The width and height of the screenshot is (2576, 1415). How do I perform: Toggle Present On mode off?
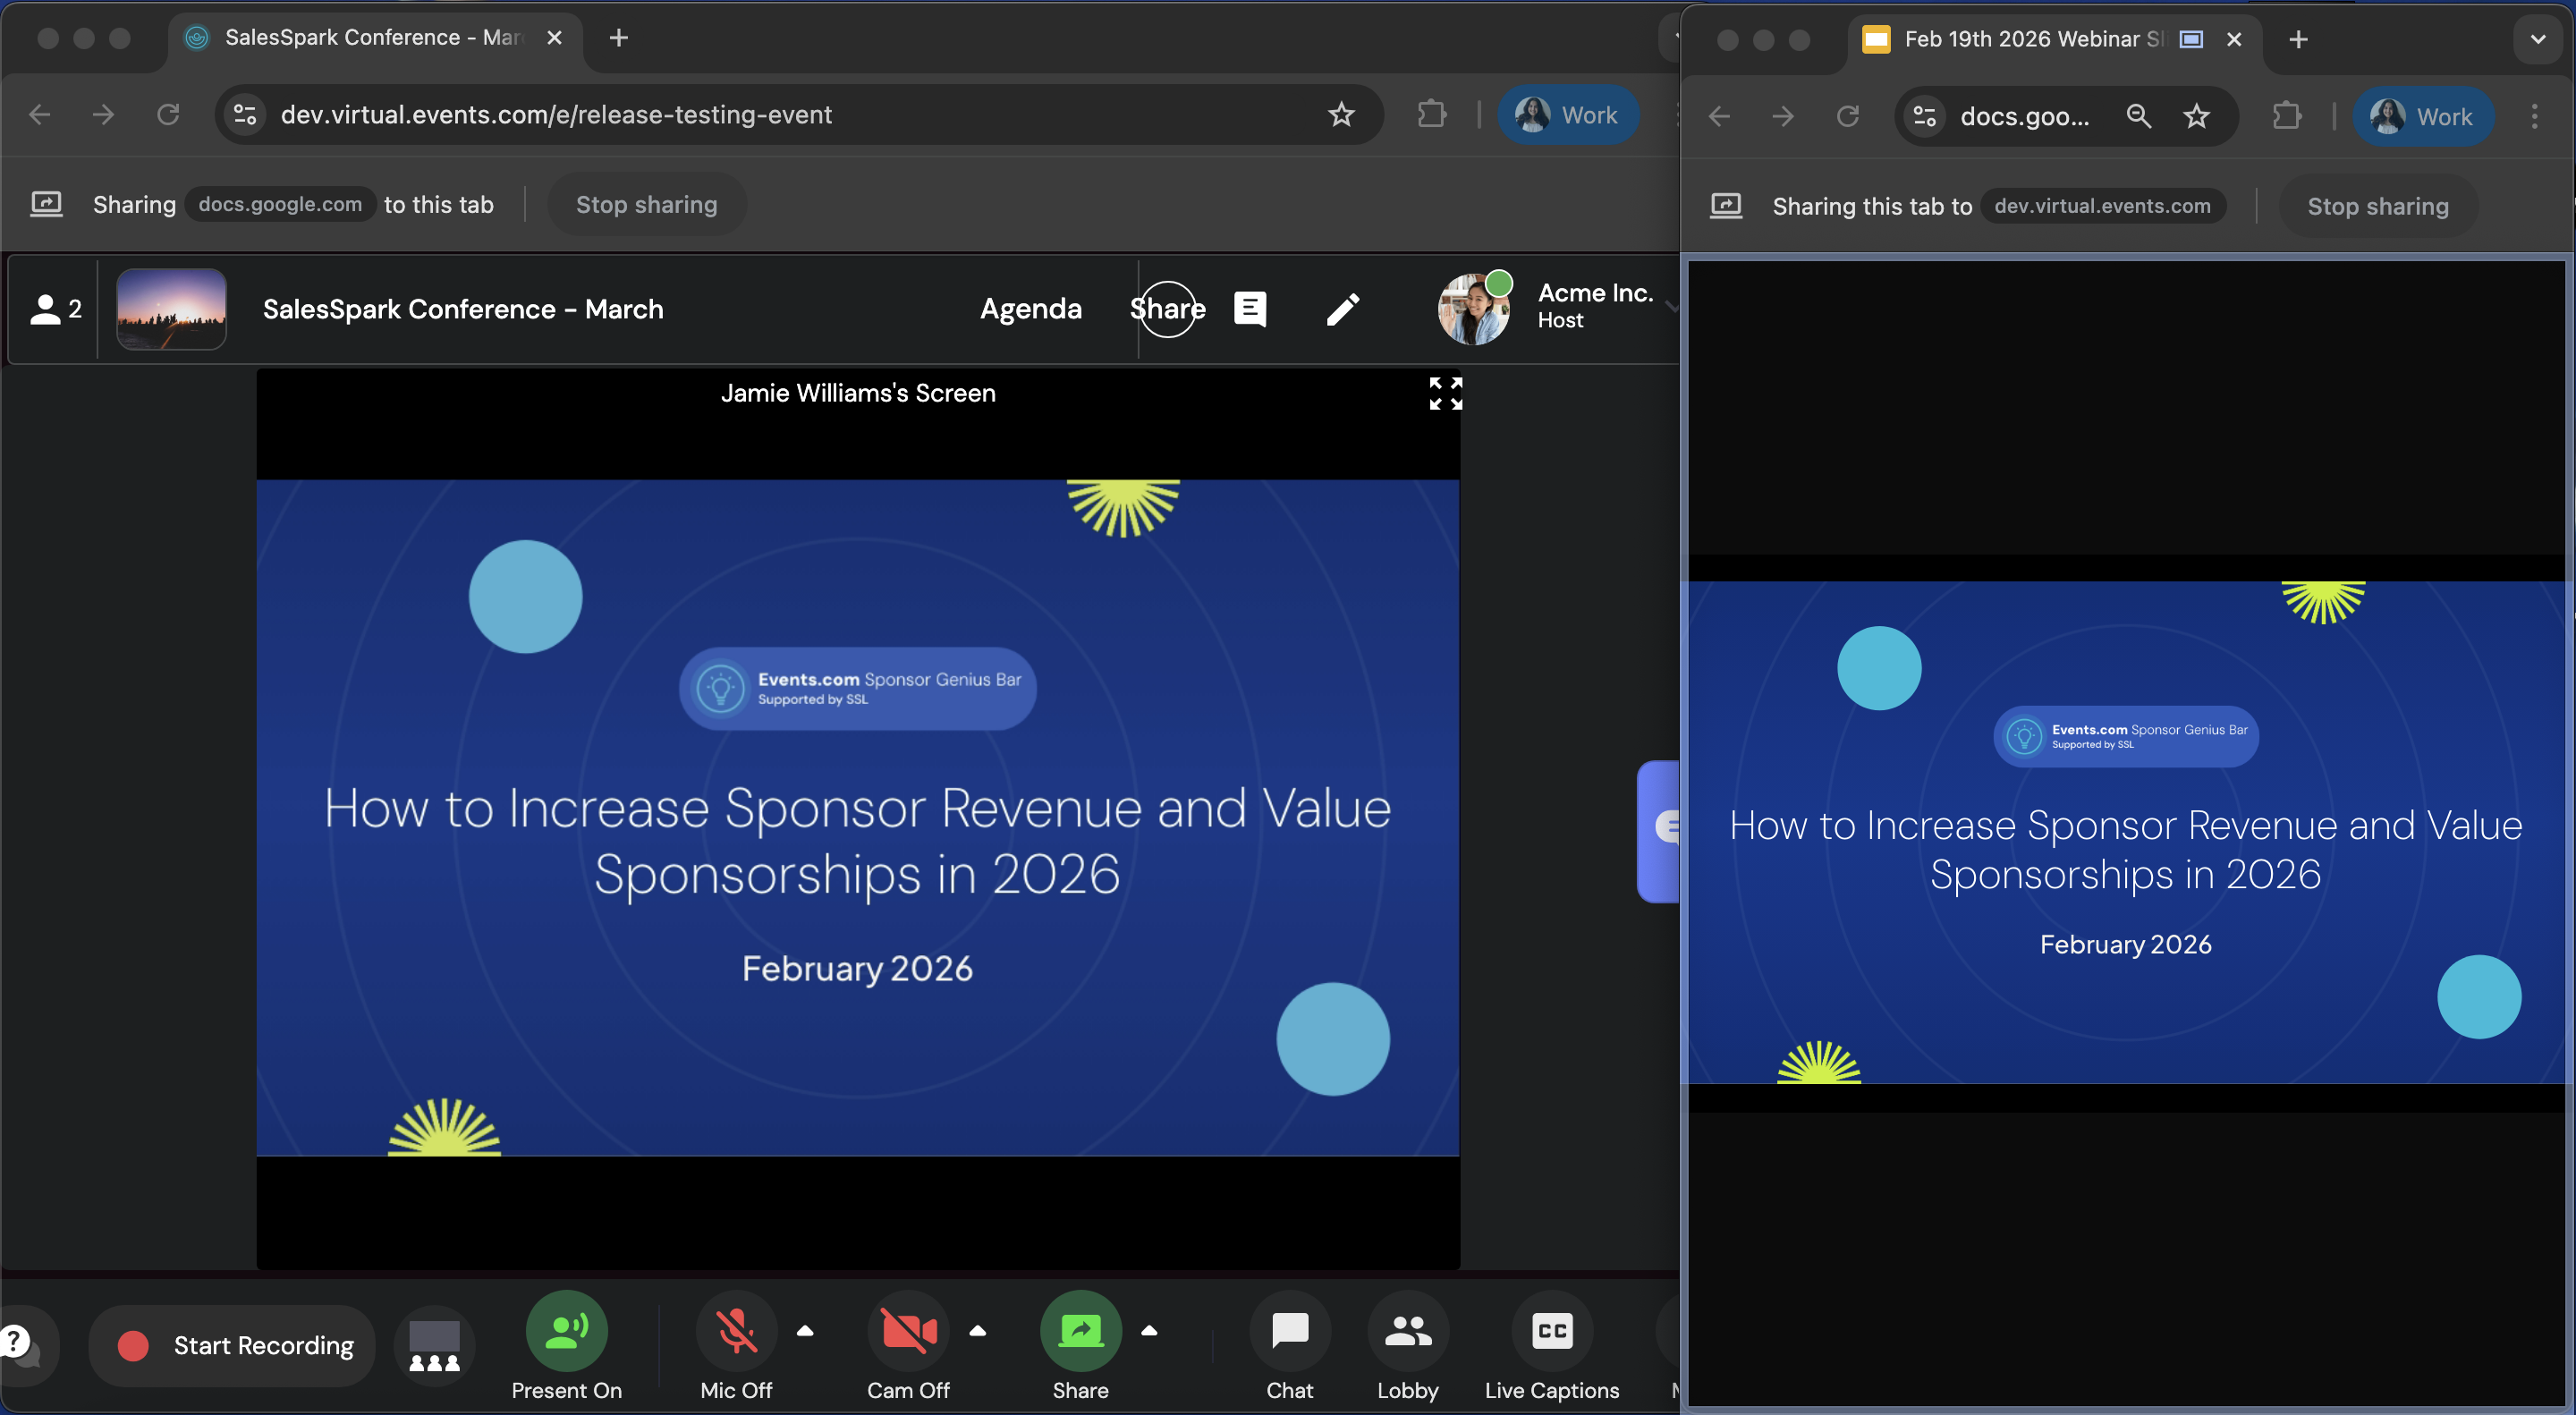pyautogui.click(x=566, y=1331)
